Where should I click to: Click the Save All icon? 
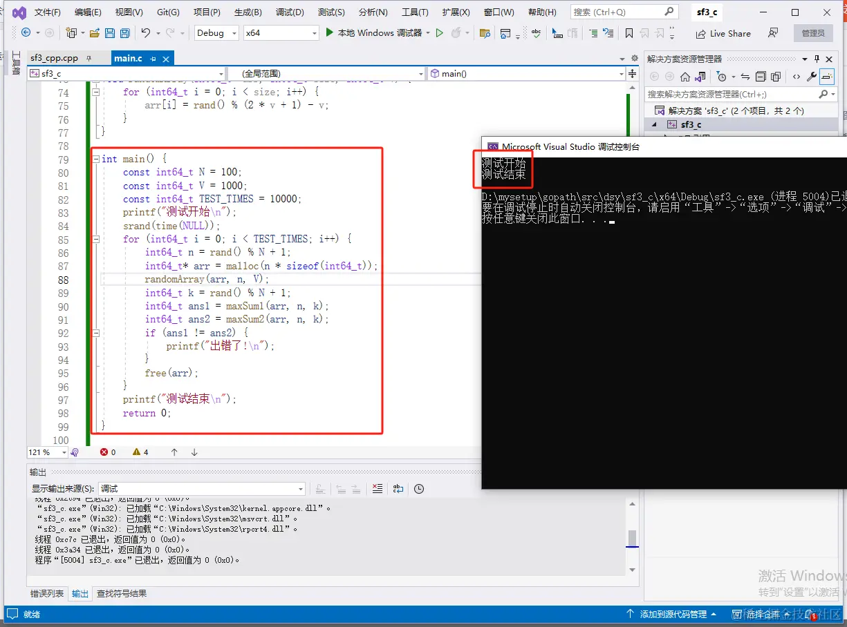pyautogui.click(x=124, y=32)
